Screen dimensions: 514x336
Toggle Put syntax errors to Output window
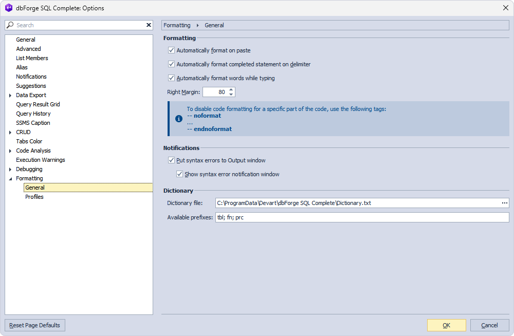click(171, 160)
